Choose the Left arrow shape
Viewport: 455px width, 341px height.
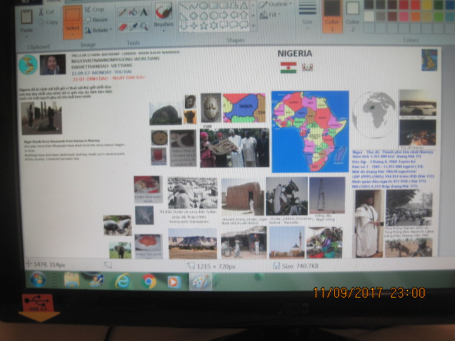tap(234, 15)
